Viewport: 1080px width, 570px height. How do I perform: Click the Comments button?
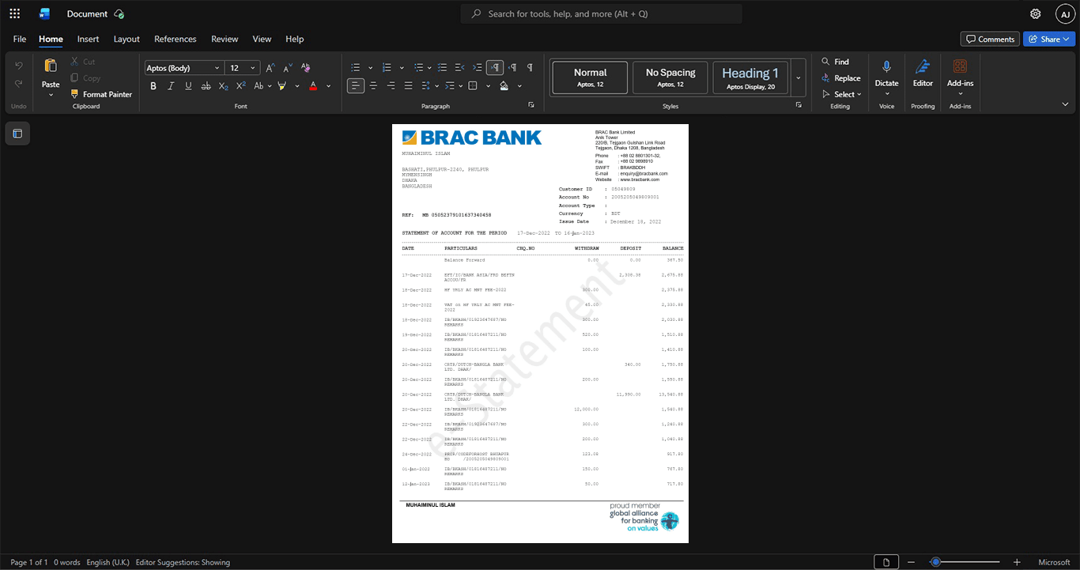click(990, 39)
